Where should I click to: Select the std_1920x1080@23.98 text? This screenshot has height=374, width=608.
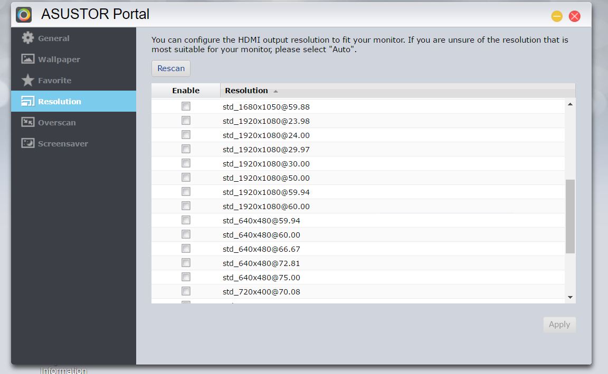266,121
